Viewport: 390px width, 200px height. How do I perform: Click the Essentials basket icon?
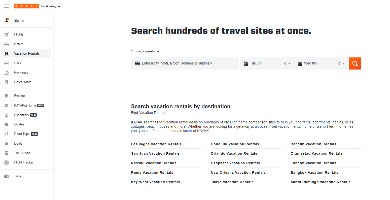coord(7,115)
